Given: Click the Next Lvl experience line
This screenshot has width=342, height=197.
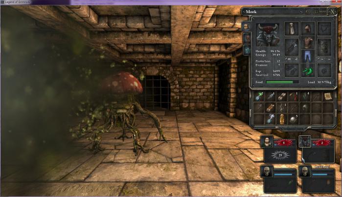Looking at the screenshot, I should (x=268, y=75).
